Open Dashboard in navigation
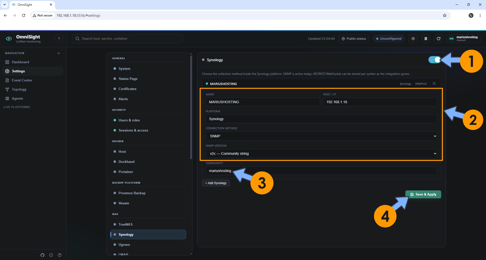486x260 pixels. tap(33, 62)
